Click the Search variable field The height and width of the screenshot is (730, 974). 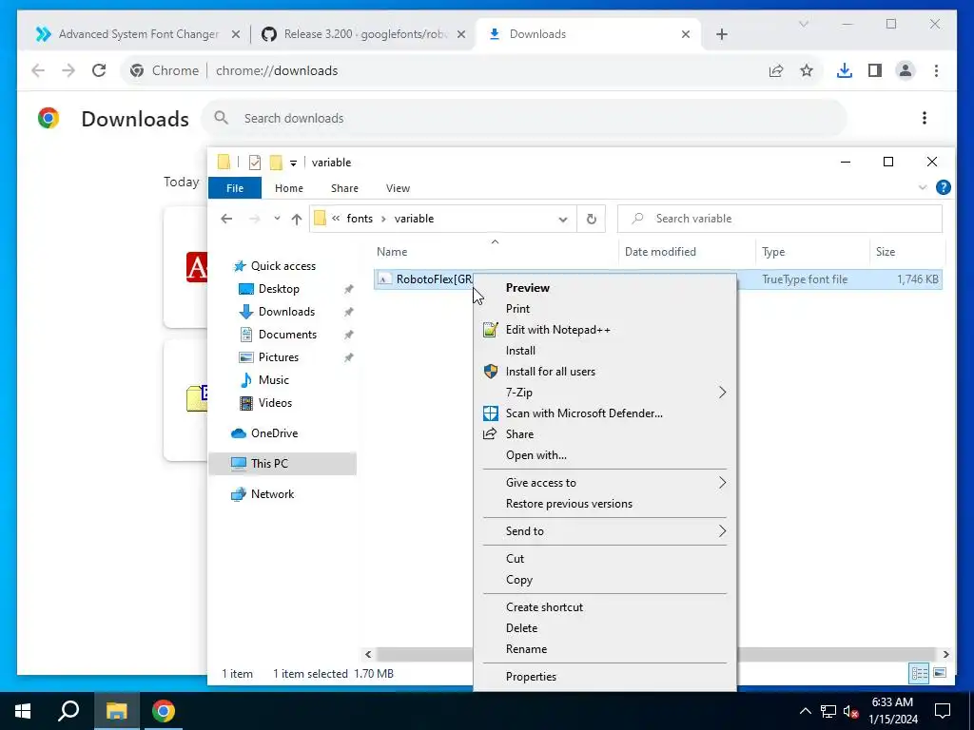tap(780, 219)
